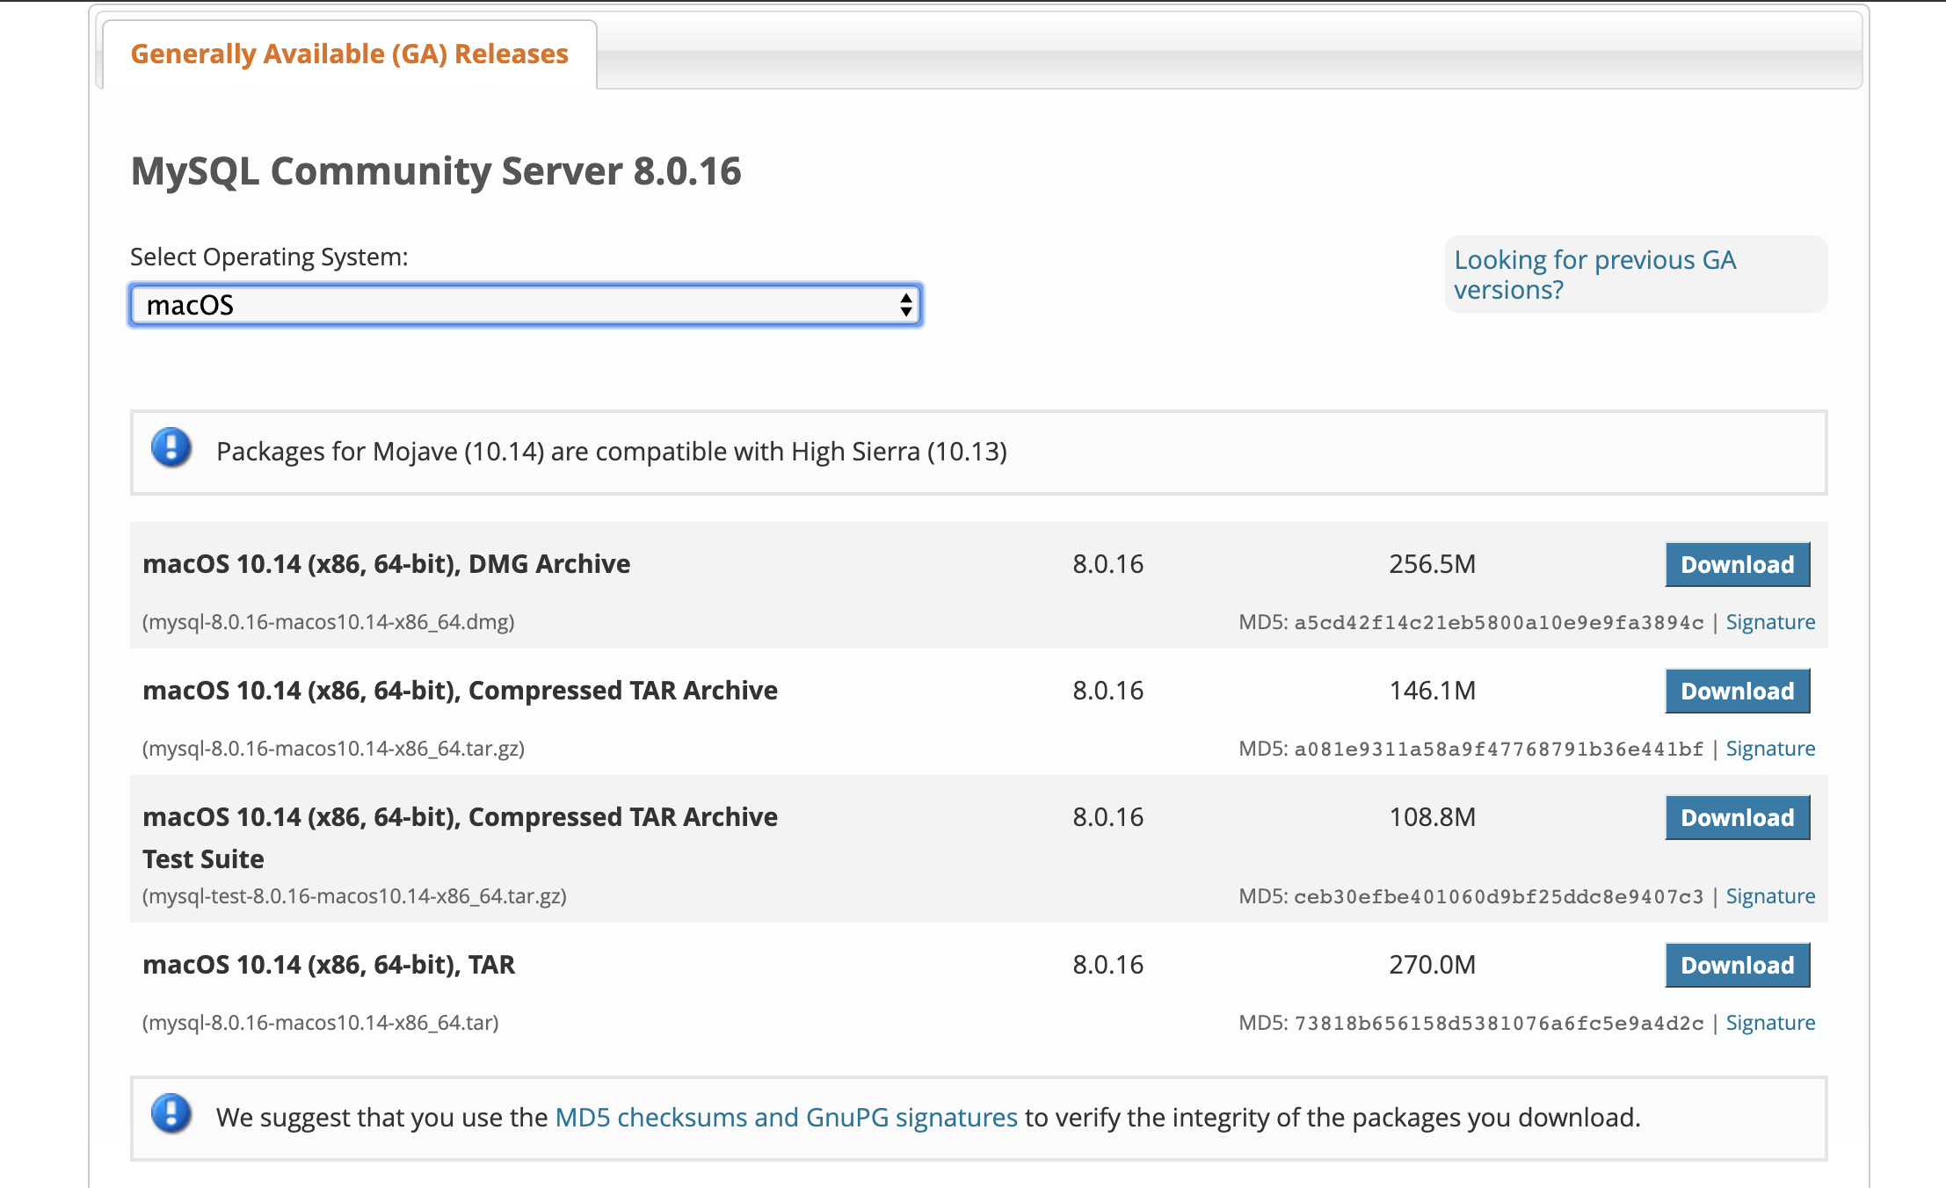Open Signature link for the 270.0M TAR

1770,1023
